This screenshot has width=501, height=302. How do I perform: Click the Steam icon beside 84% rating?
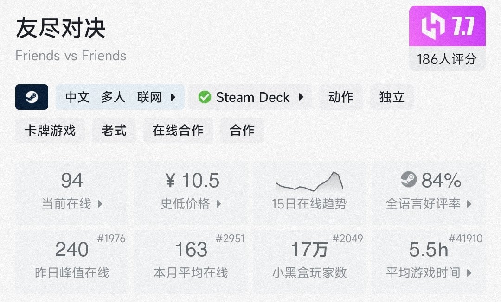tap(408, 180)
